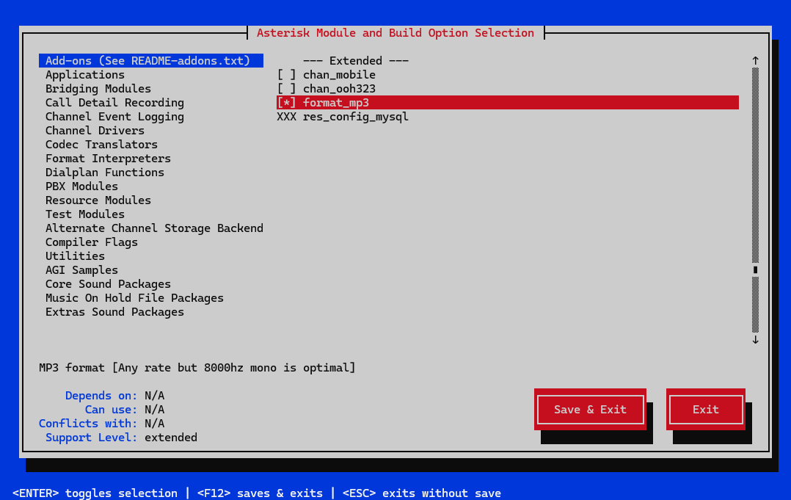Screen dimensions: 791x500
Task: Select Core Sound Packages
Action: [108, 284]
